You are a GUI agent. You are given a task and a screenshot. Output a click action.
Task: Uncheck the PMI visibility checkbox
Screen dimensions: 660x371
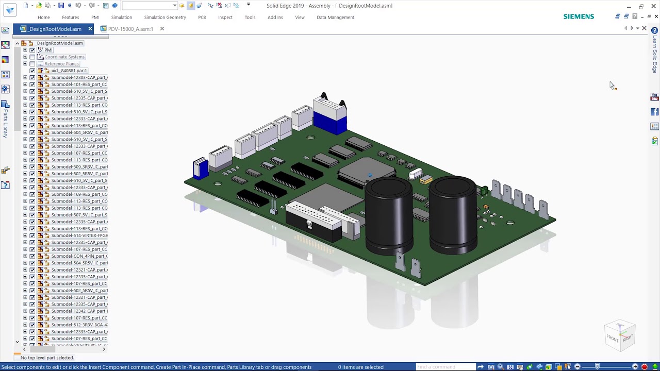tap(32, 50)
